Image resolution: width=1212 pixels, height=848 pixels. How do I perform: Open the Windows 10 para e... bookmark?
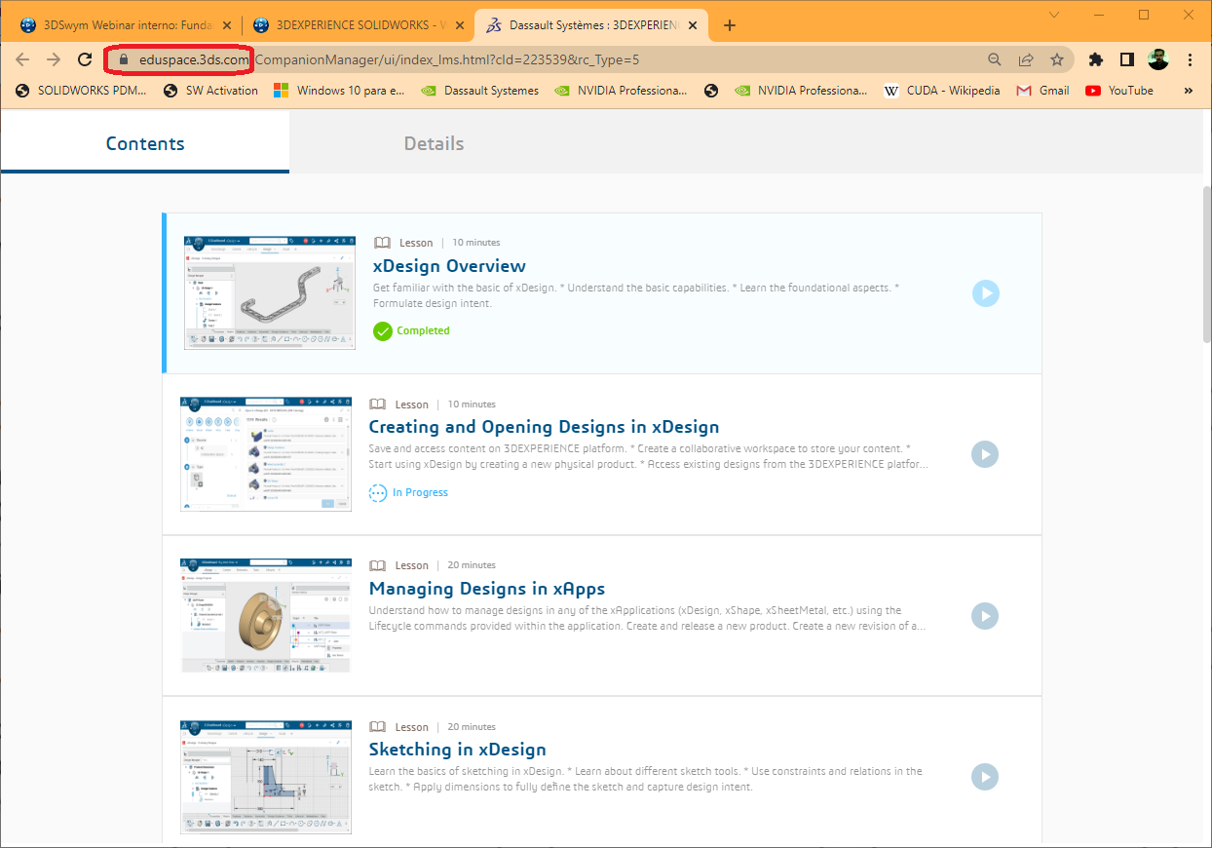pyautogui.click(x=339, y=91)
